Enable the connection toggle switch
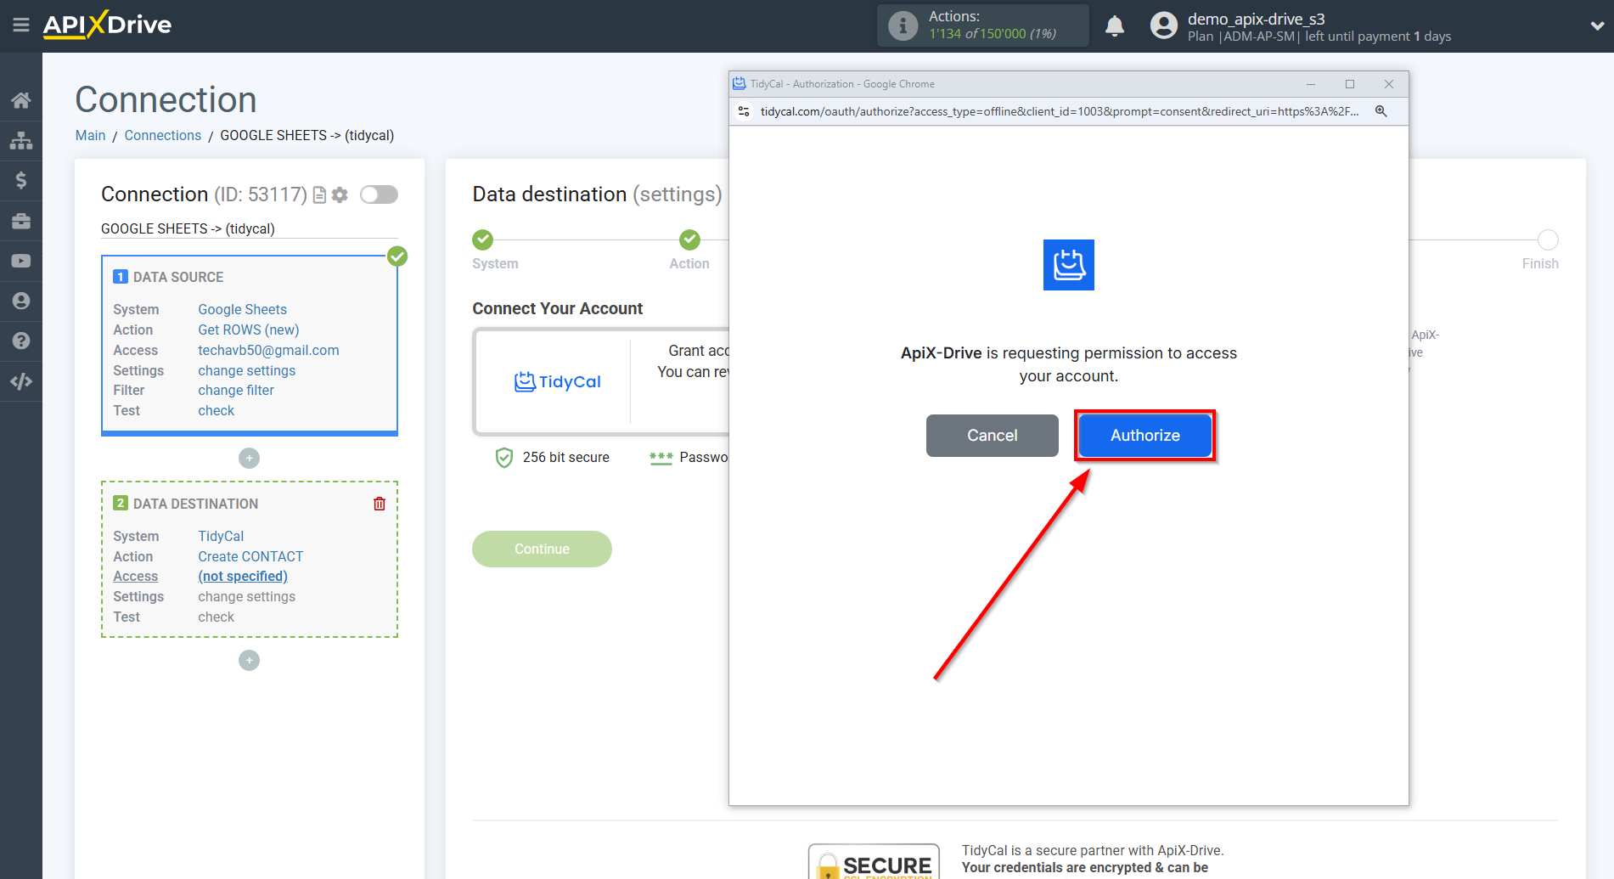Image resolution: width=1614 pixels, height=879 pixels. pyautogui.click(x=379, y=194)
